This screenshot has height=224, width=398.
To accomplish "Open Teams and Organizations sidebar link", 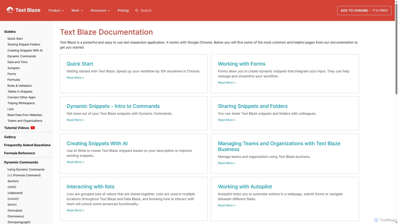I will coord(25,121).
